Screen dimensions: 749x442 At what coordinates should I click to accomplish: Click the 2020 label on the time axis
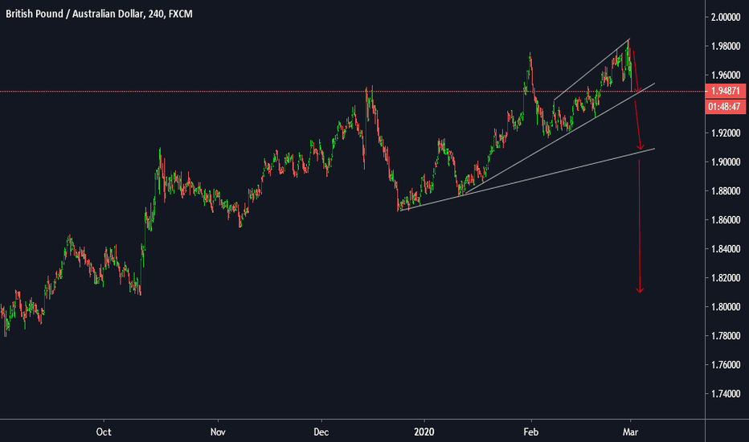coord(424,429)
